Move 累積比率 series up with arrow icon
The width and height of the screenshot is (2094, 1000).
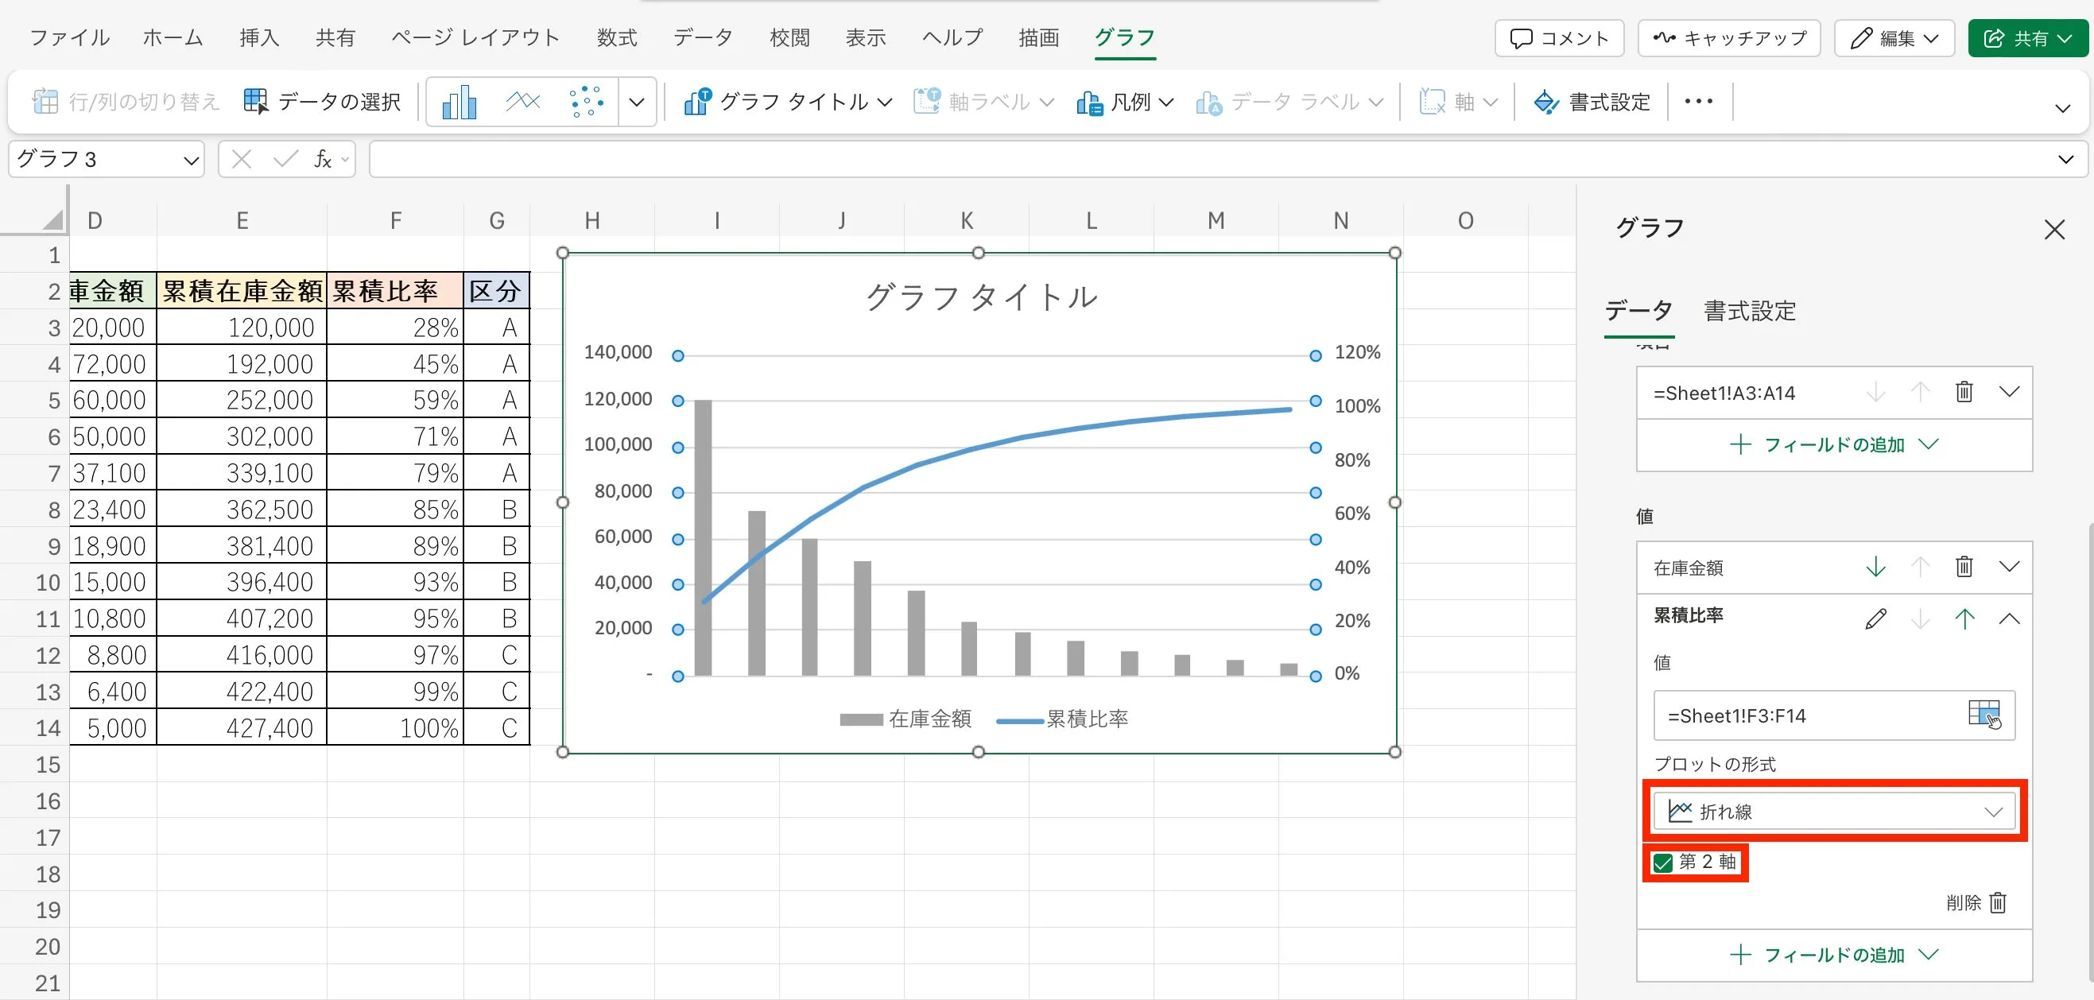[1964, 618]
